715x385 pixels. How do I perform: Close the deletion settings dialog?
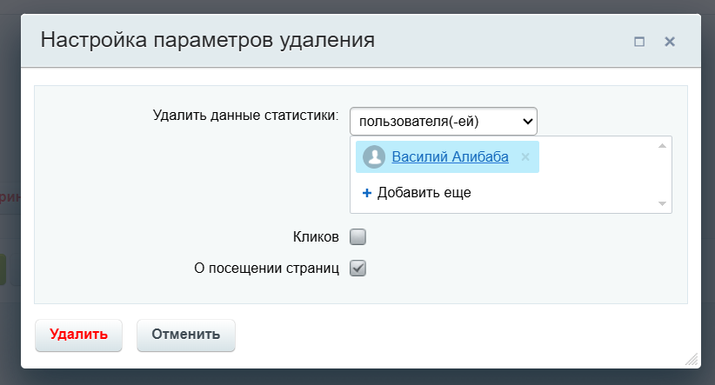(670, 41)
